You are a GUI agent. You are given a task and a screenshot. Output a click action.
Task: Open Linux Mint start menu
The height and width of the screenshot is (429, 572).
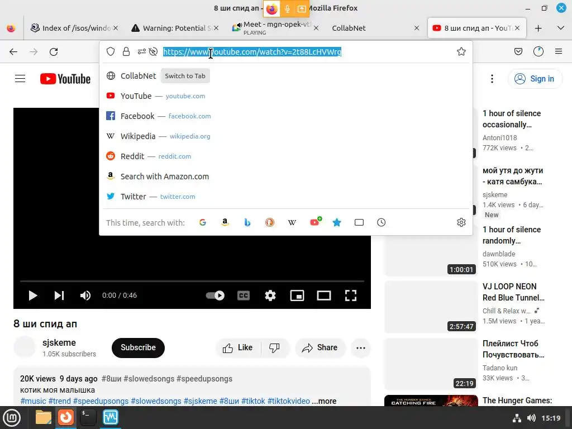pyautogui.click(x=12, y=418)
